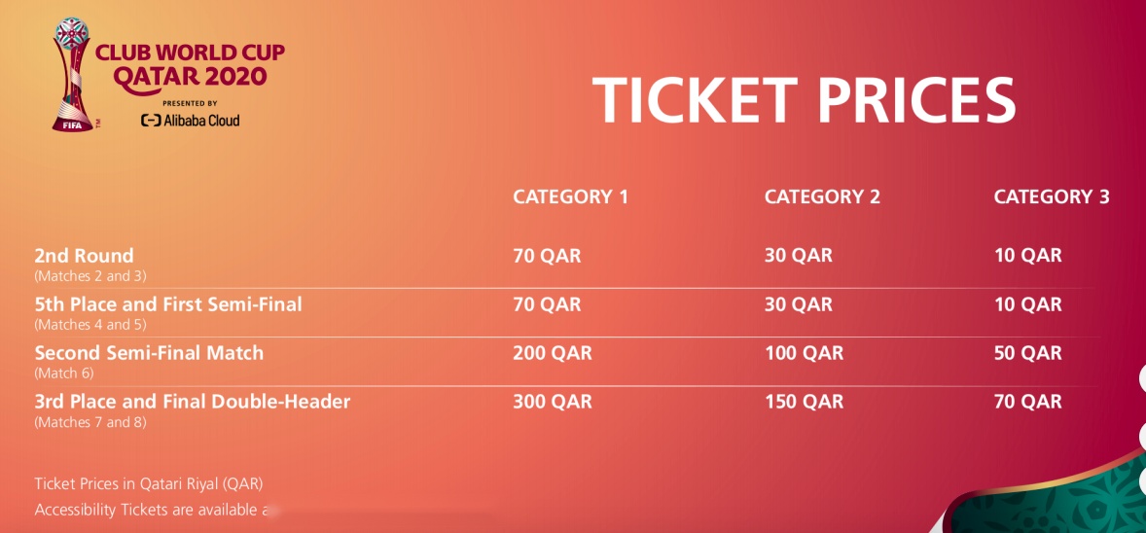1146x533 pixels.
Task: Click the Alibaba Cloud logo
Action: [190, 120]
